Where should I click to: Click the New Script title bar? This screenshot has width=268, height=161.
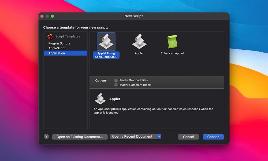pos(134,16)
